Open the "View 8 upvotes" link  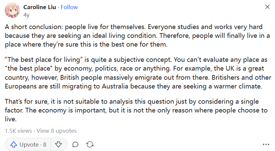(x=57, y=131)
